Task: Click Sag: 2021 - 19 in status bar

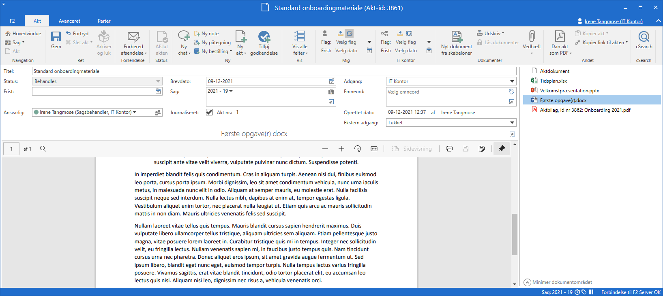Action: 557,292
